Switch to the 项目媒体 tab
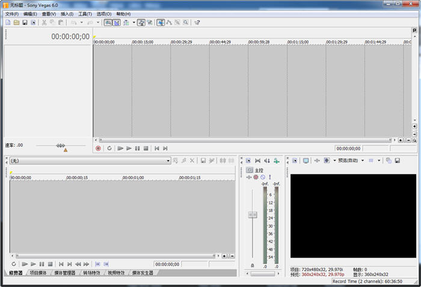This screenshot has height=287, width=421. click(x=38, y=273)
